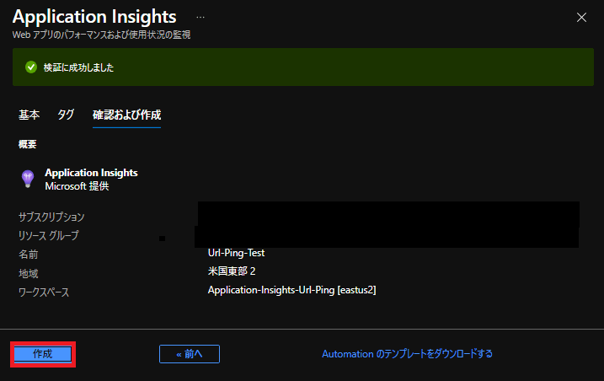Click the Application Insights lightbulb icon

[x=28, y=179]
